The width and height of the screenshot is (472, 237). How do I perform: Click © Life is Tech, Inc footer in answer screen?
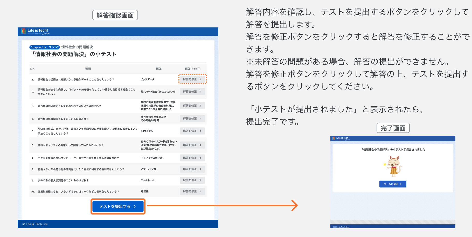[x=35, y=224]
